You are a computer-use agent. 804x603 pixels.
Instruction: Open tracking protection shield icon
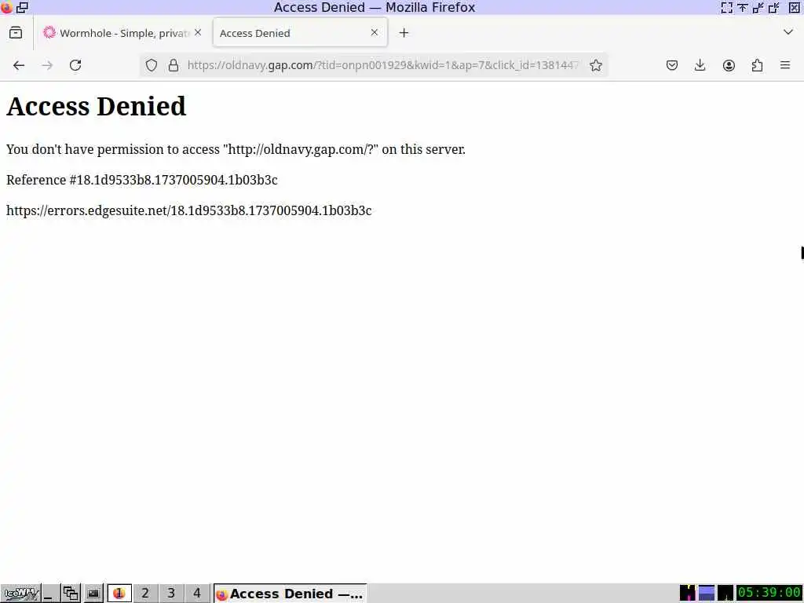pyautogui.click(x=152, y=65)
